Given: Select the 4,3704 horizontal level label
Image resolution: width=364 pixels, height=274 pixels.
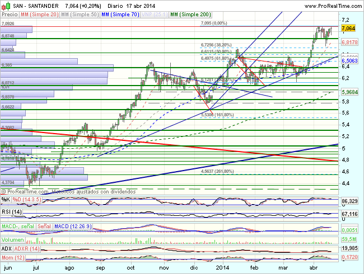Looking at the screenshot, I should (x=8, y=182).
